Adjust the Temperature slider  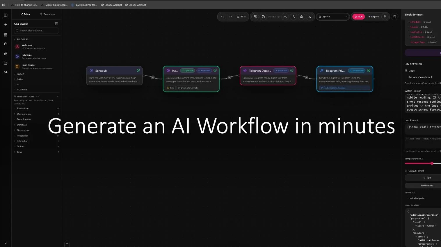coord(432,164)
